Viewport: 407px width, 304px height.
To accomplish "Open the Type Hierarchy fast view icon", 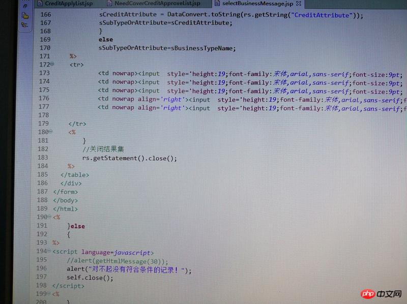I will point(24,25).
